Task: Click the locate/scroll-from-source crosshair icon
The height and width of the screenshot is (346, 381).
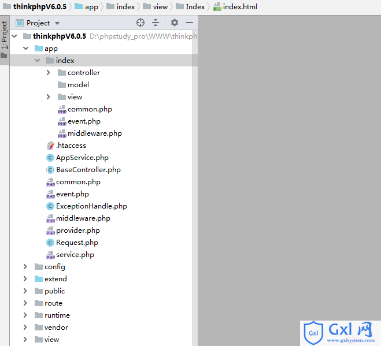Action: pyautogui.click(x=140, y=23)
